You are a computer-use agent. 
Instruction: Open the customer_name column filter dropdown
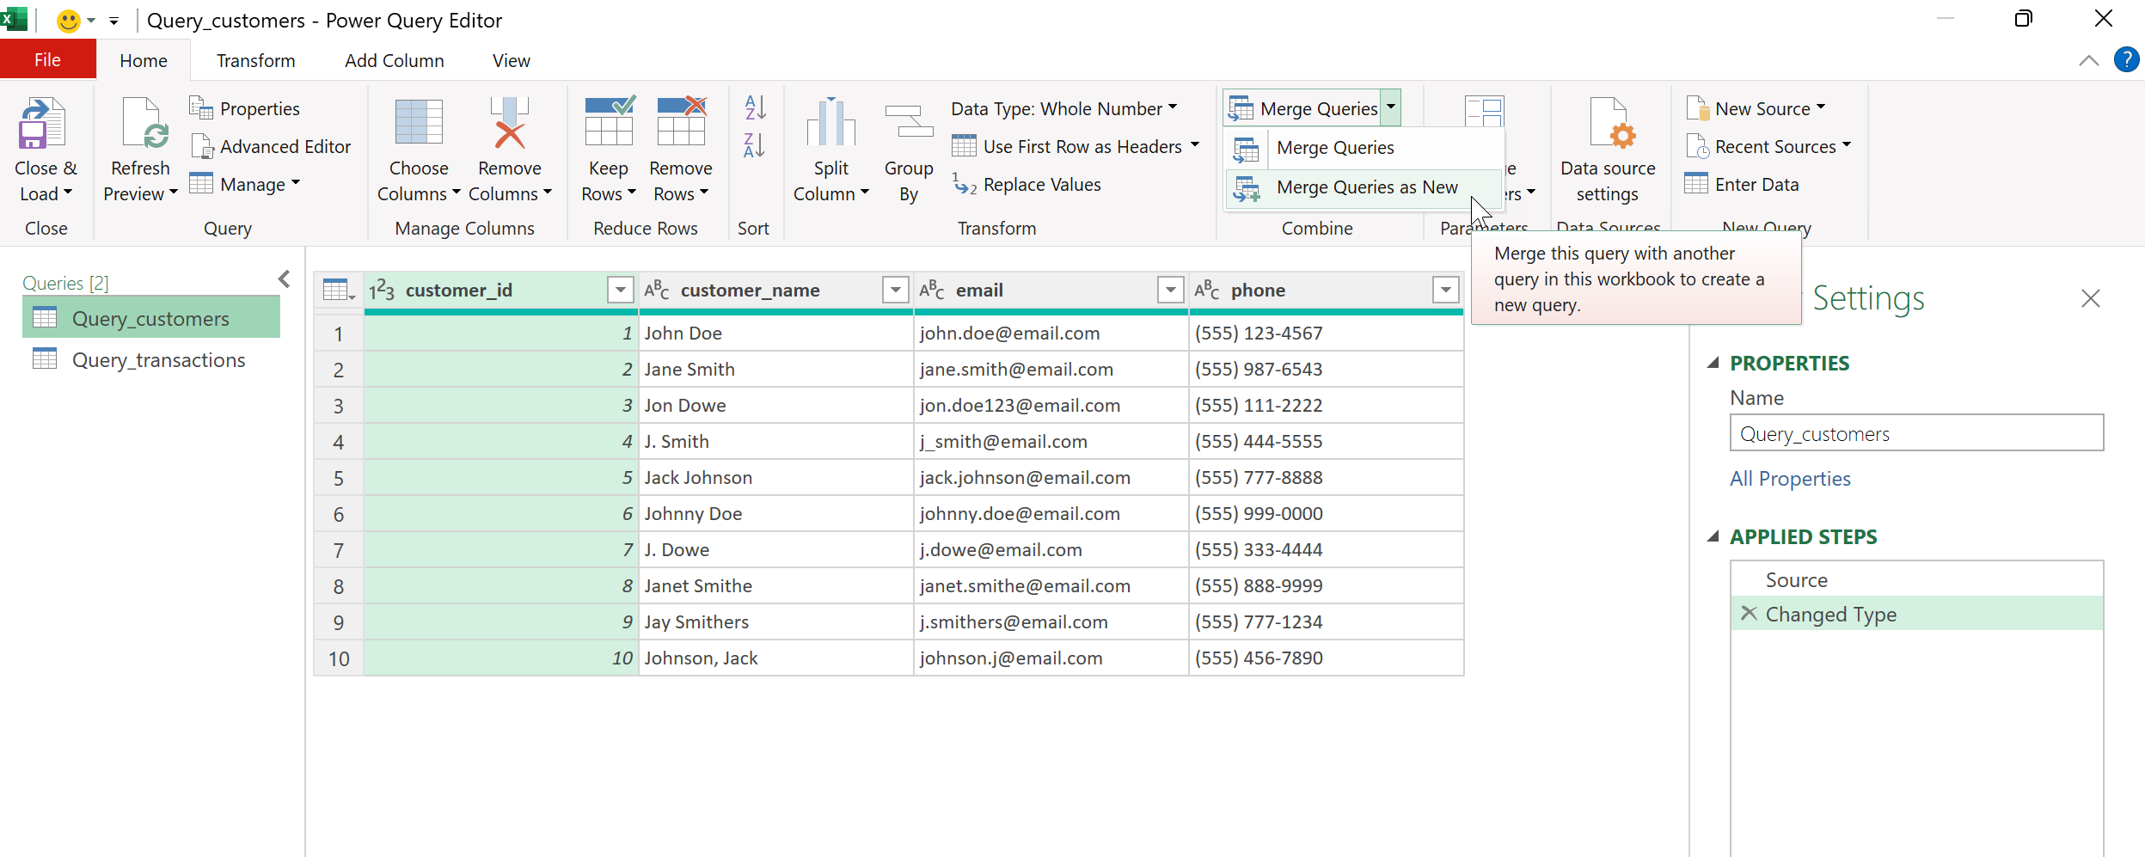(895, 291)
